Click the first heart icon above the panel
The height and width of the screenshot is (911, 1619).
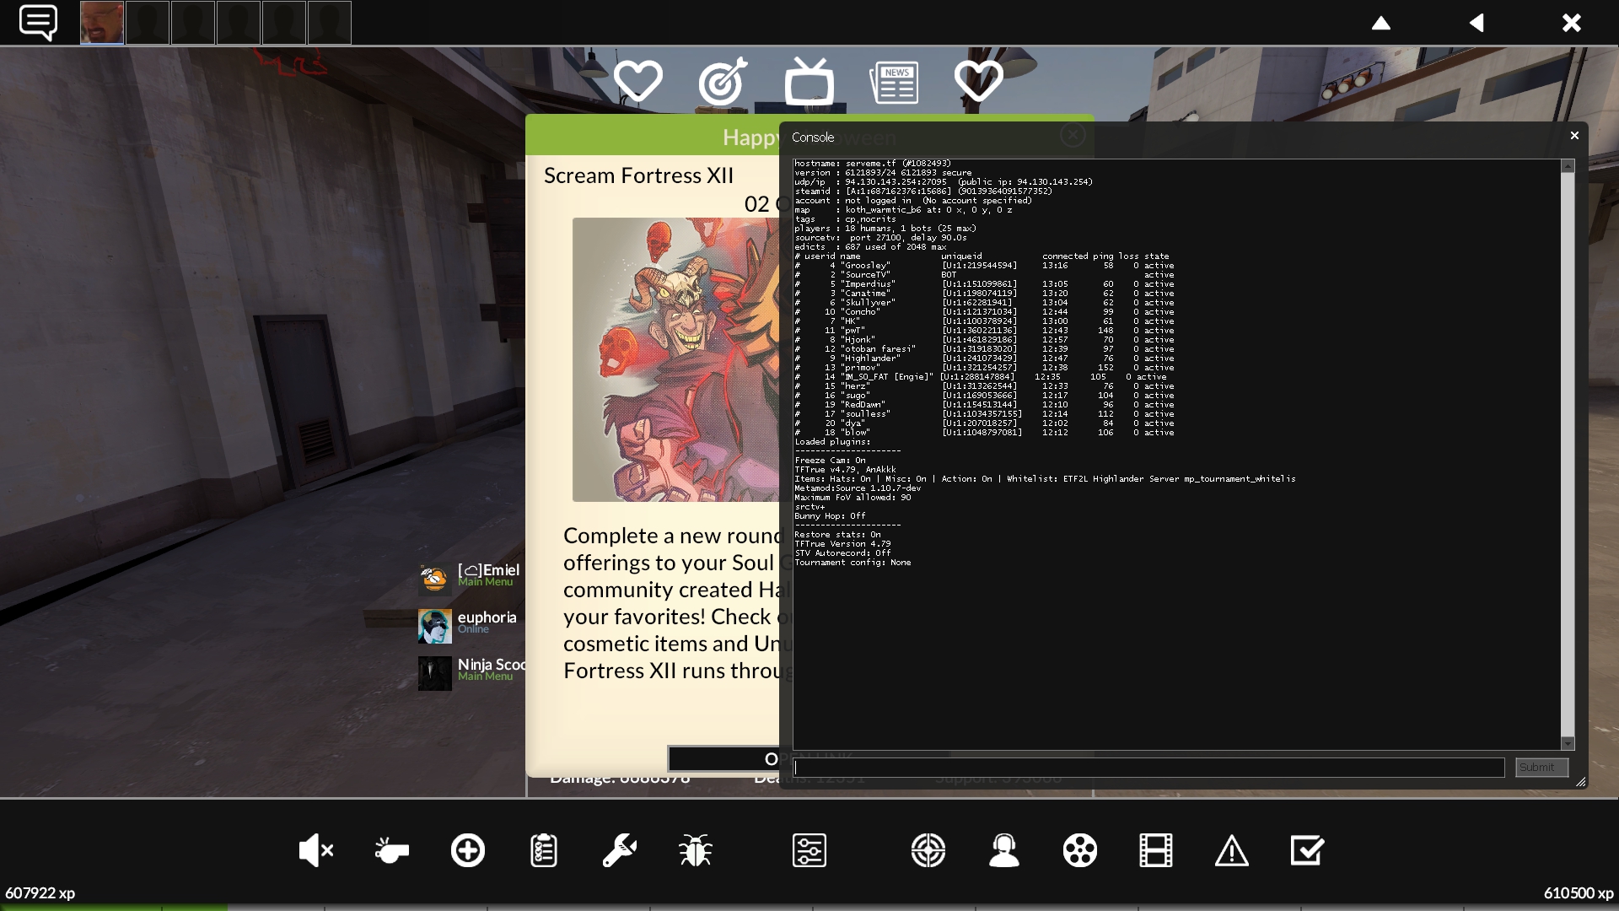click(637, 81)
